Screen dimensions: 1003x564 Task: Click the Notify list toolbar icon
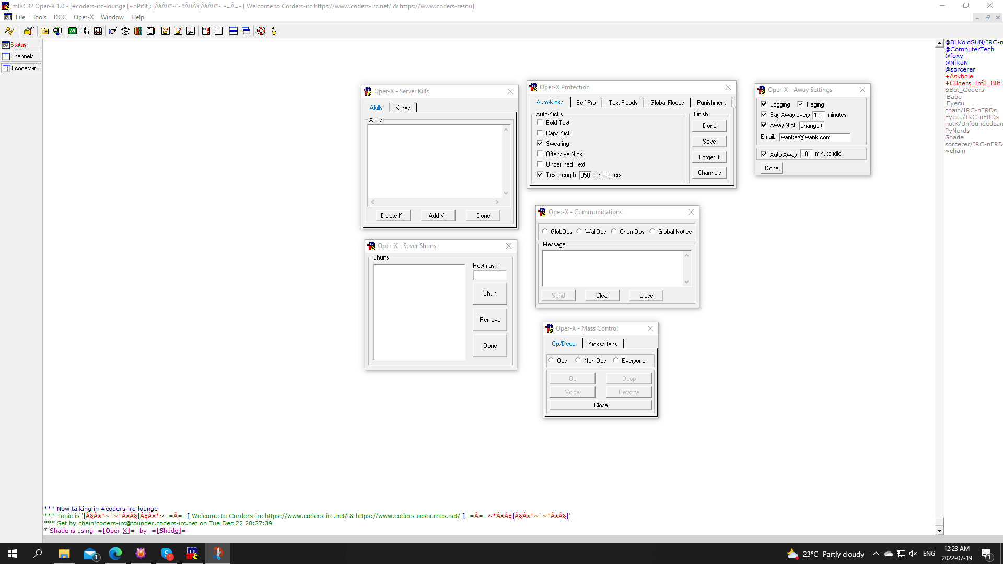pyautogui.click(x=206, y=31)
